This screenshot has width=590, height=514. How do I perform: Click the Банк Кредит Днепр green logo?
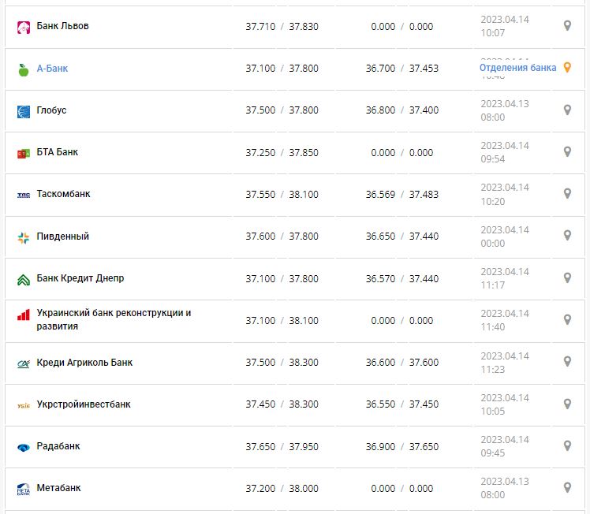tap(23, 279)
